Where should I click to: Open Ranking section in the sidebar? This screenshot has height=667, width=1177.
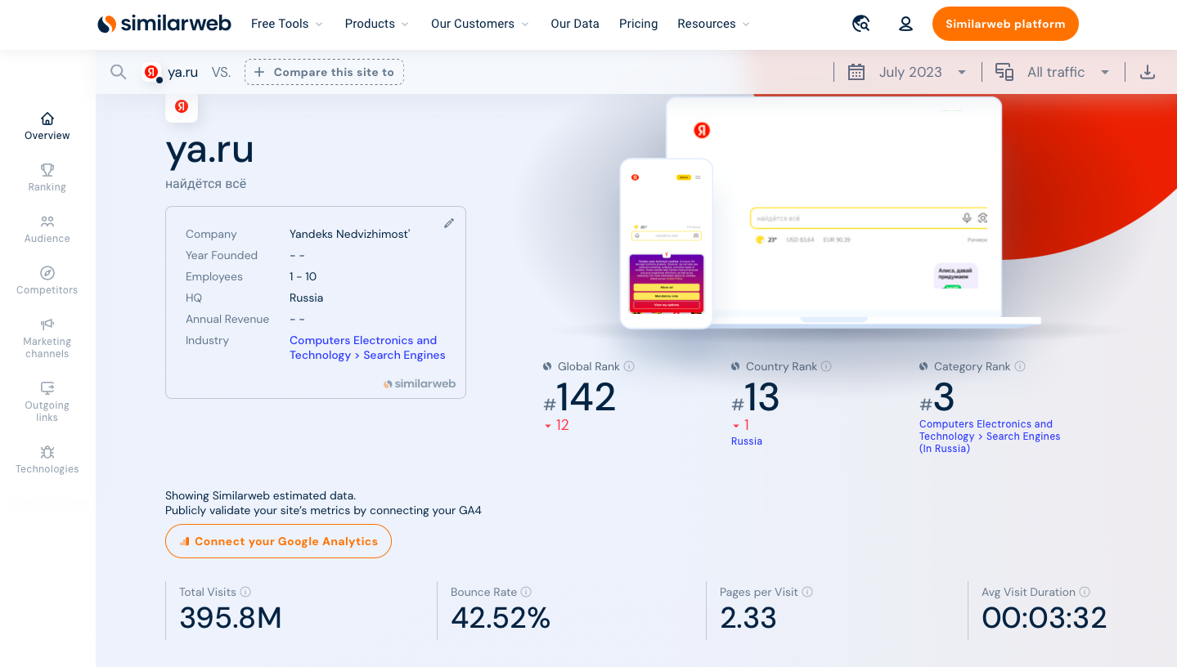click(47, 177)
